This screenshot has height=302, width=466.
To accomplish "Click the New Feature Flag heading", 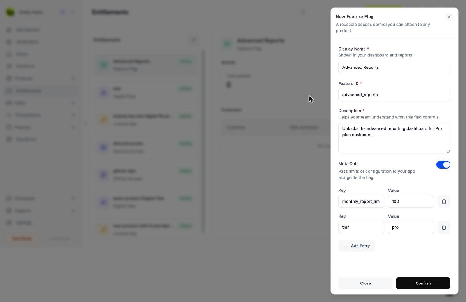I will pos(355,17).
